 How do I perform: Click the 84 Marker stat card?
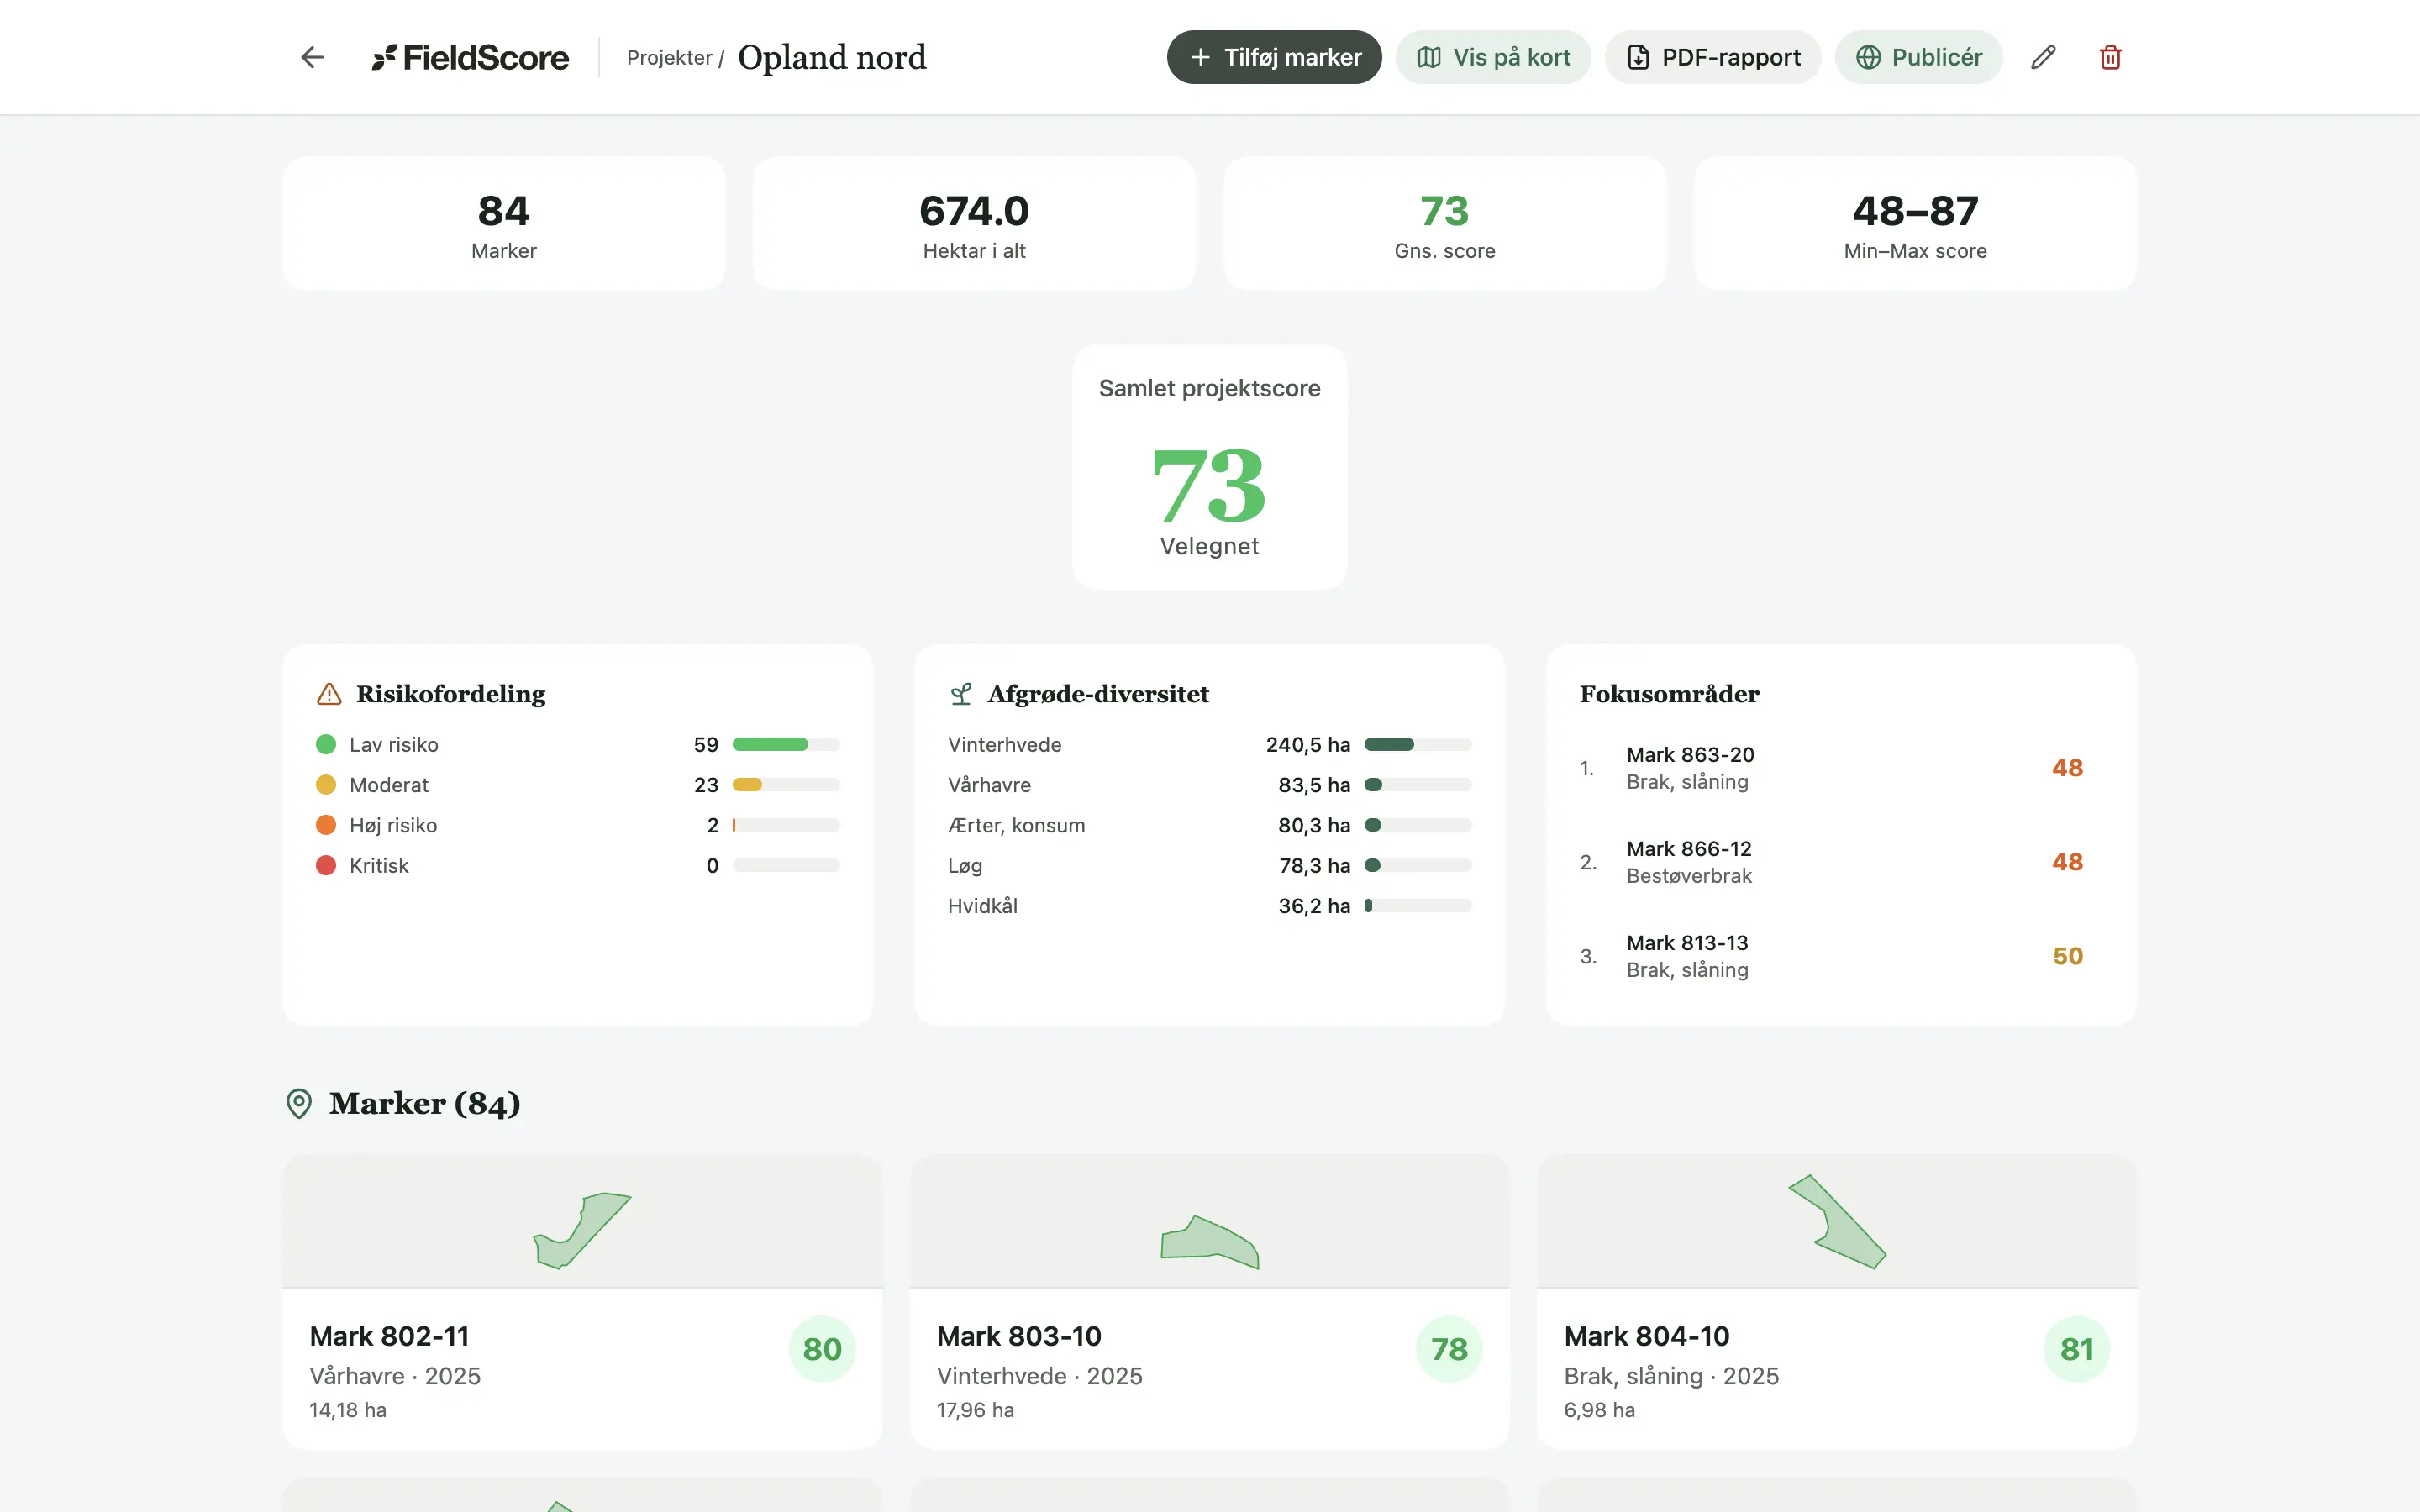504,224
